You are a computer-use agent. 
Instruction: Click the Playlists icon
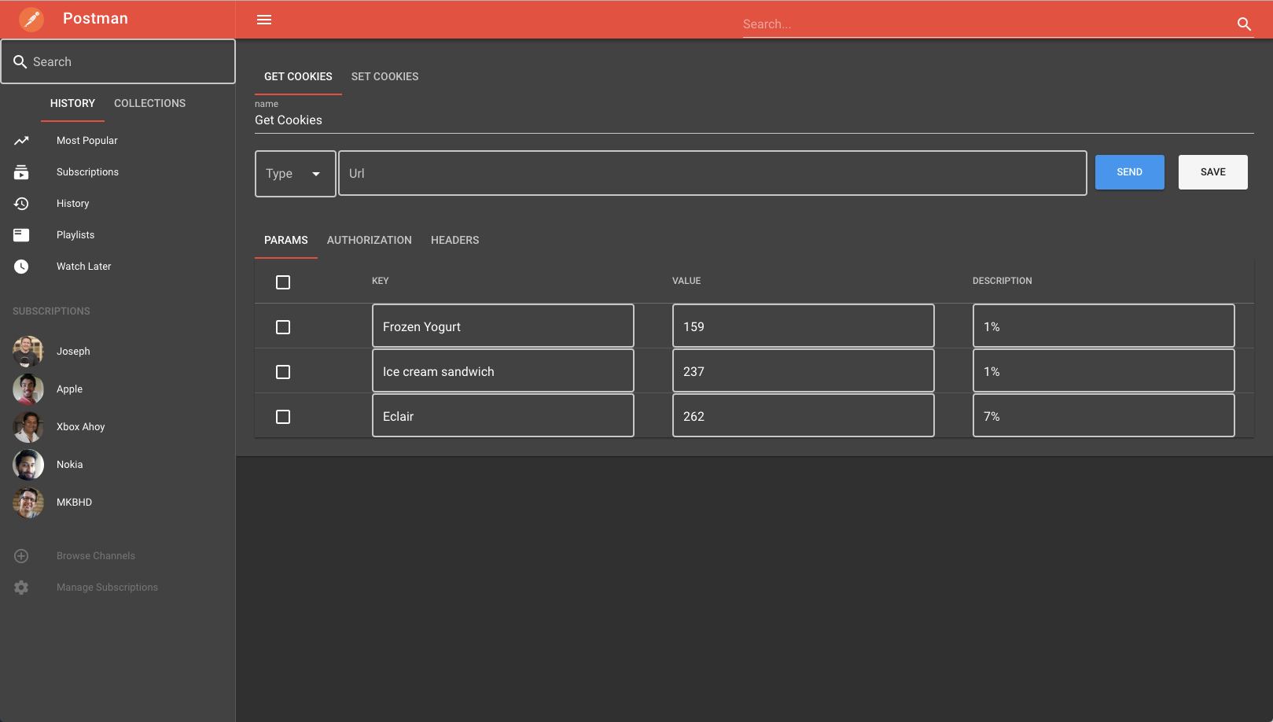(x=21, y=235)
